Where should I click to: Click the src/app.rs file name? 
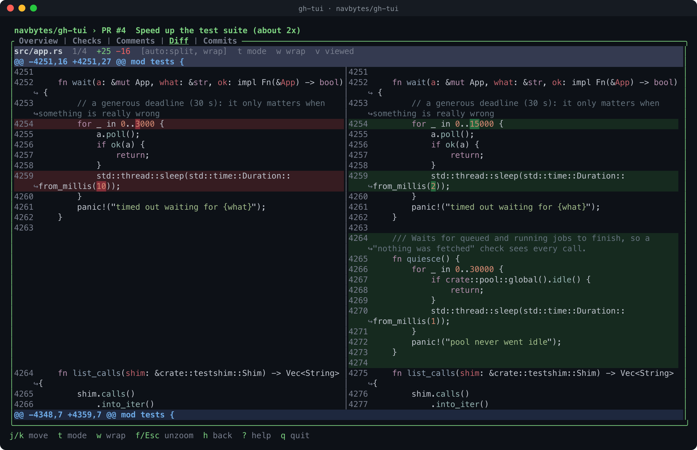click(38, 51)
